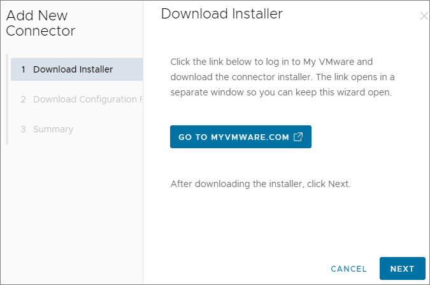The width and height of the screenshot is (430, 285).
Task: Click the step number 3 in the sidebar
Action: (24, 129)
